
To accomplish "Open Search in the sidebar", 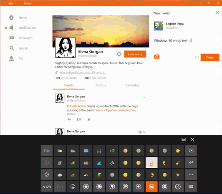I will tap(23, 48).
